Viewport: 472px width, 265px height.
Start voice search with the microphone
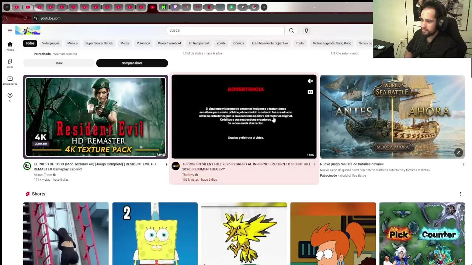306,31
